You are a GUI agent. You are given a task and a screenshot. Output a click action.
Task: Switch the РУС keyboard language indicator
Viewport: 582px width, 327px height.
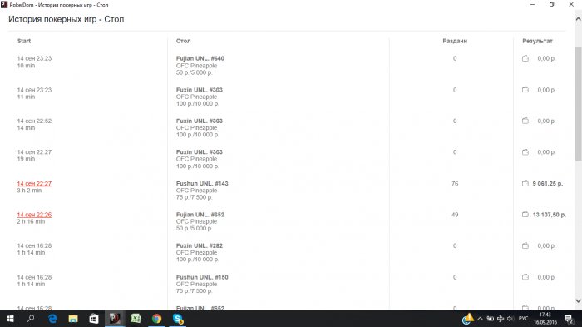point(523,319)
